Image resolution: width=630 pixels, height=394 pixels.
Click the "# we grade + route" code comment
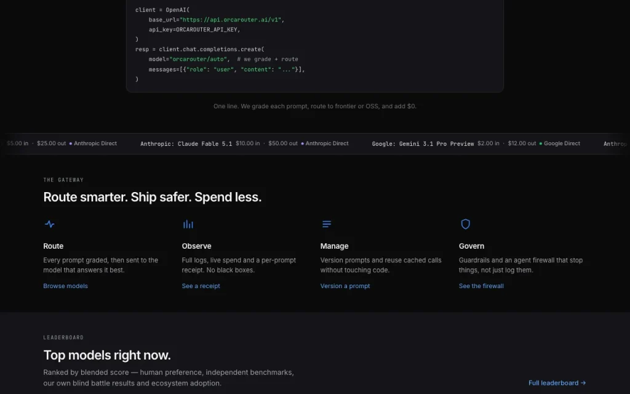268,59
